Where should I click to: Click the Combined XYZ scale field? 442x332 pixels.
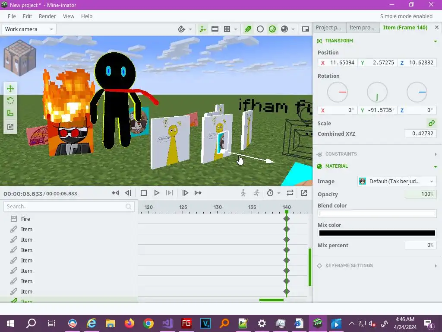point(420,134)
